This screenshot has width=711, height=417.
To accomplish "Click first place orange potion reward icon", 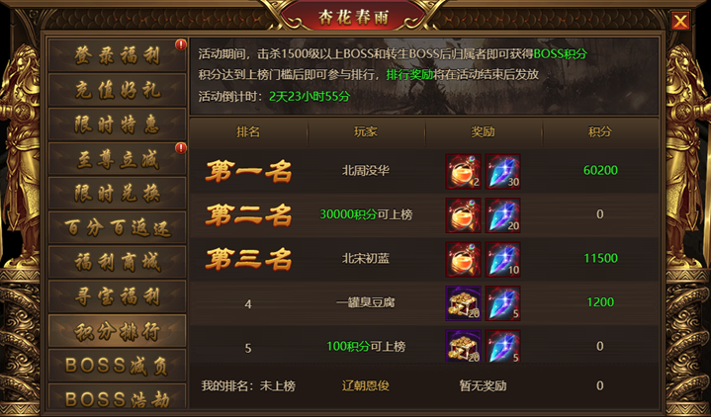I will (x=463, y=171).
